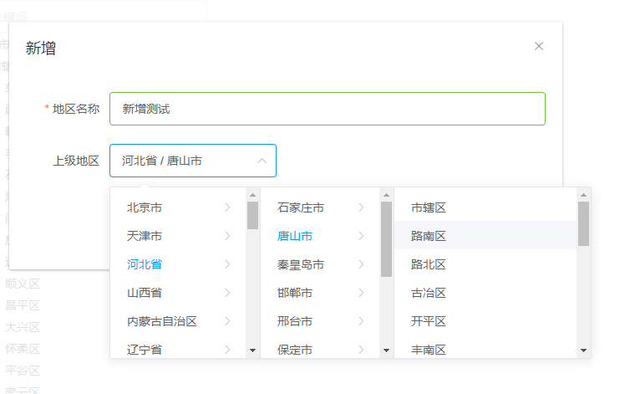625x394 pixels.
Task: Close the 新增 dialog with X icon
Action: coord(539,47)
